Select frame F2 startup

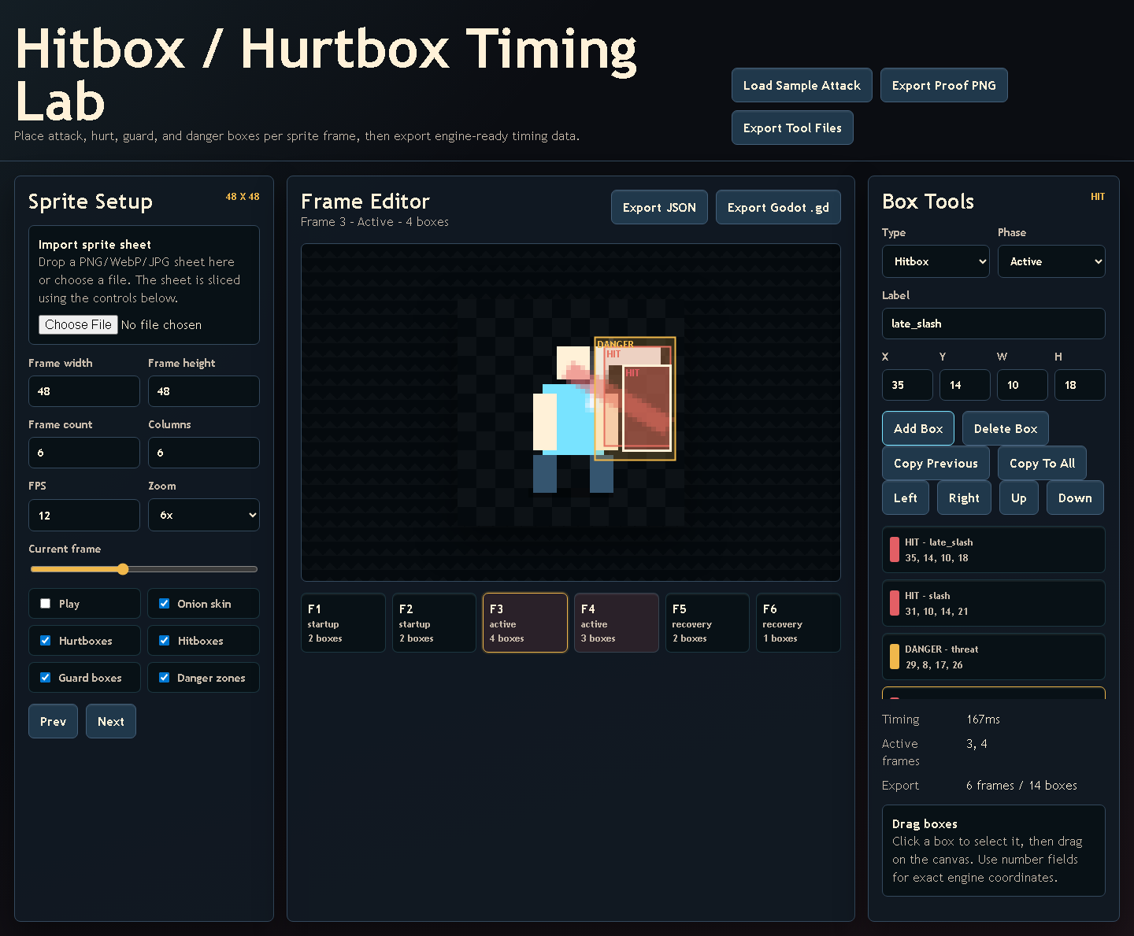434,623
